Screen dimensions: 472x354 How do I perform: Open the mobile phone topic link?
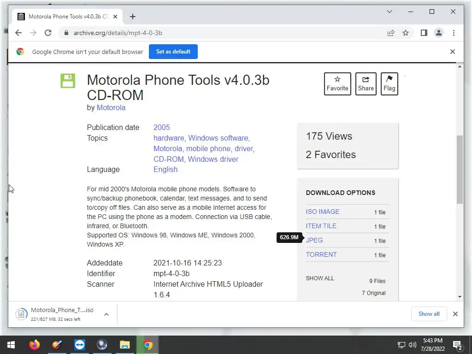coord(208,149)
